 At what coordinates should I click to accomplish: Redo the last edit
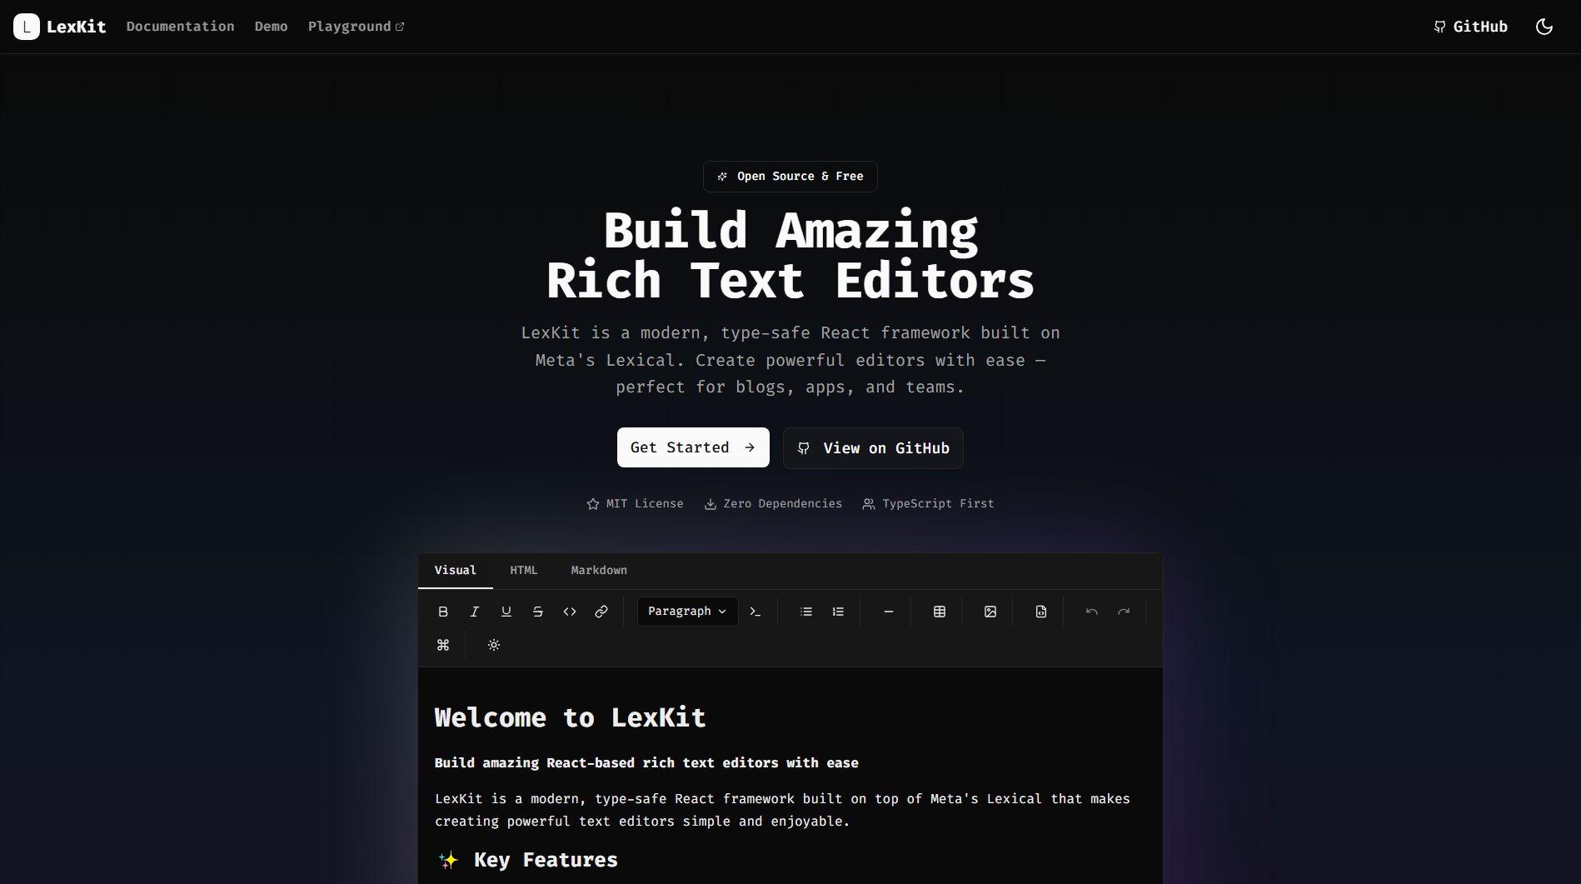1124,612
